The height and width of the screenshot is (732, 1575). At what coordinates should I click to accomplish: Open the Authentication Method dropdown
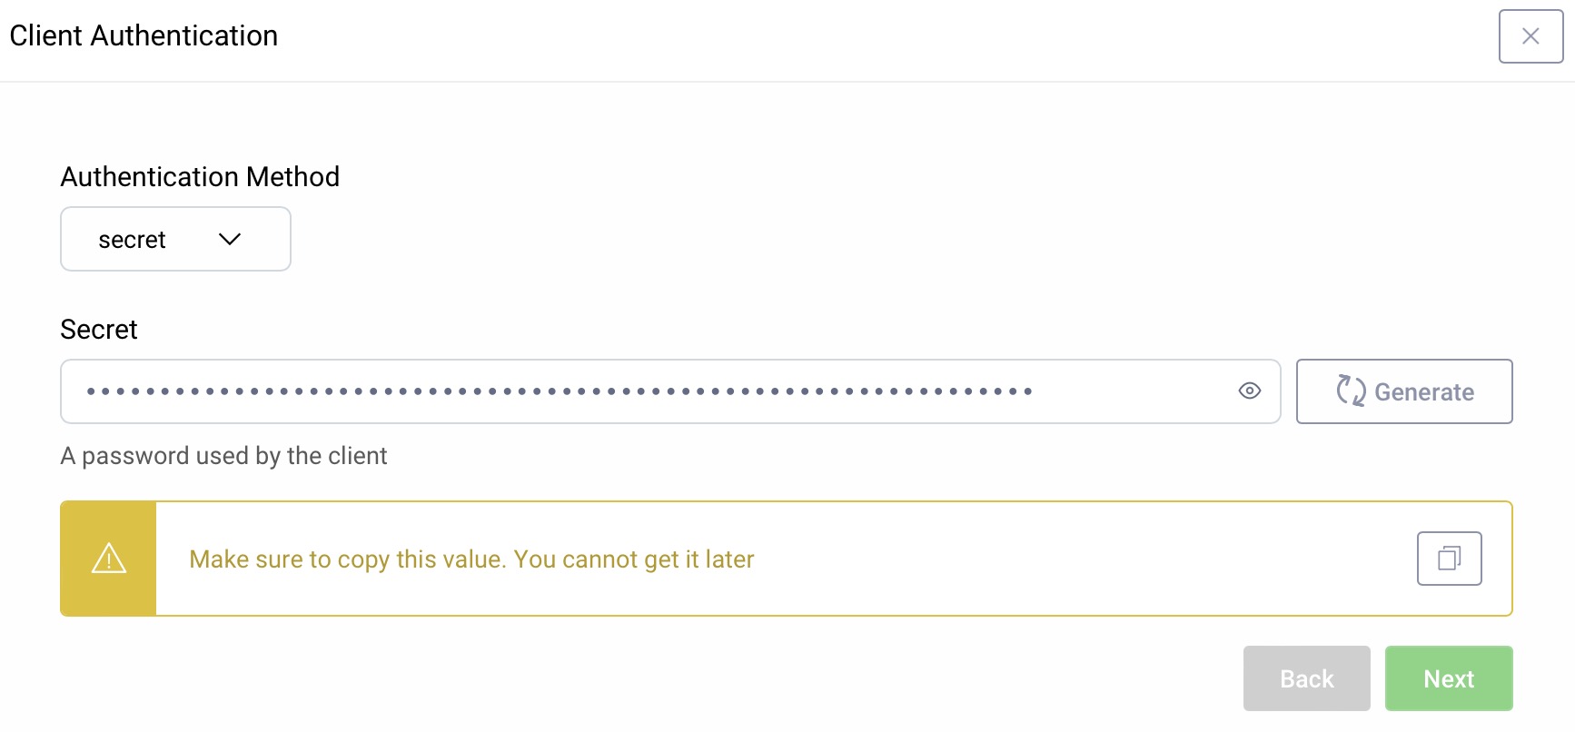click(175, 239)
